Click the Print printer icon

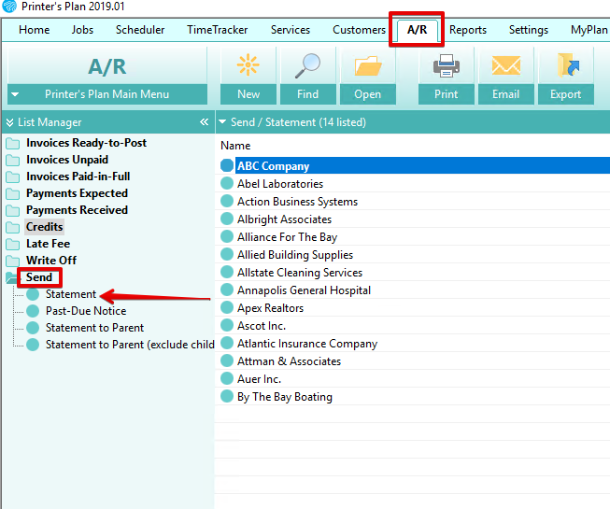pyautogui.click(x=447, y=65)
